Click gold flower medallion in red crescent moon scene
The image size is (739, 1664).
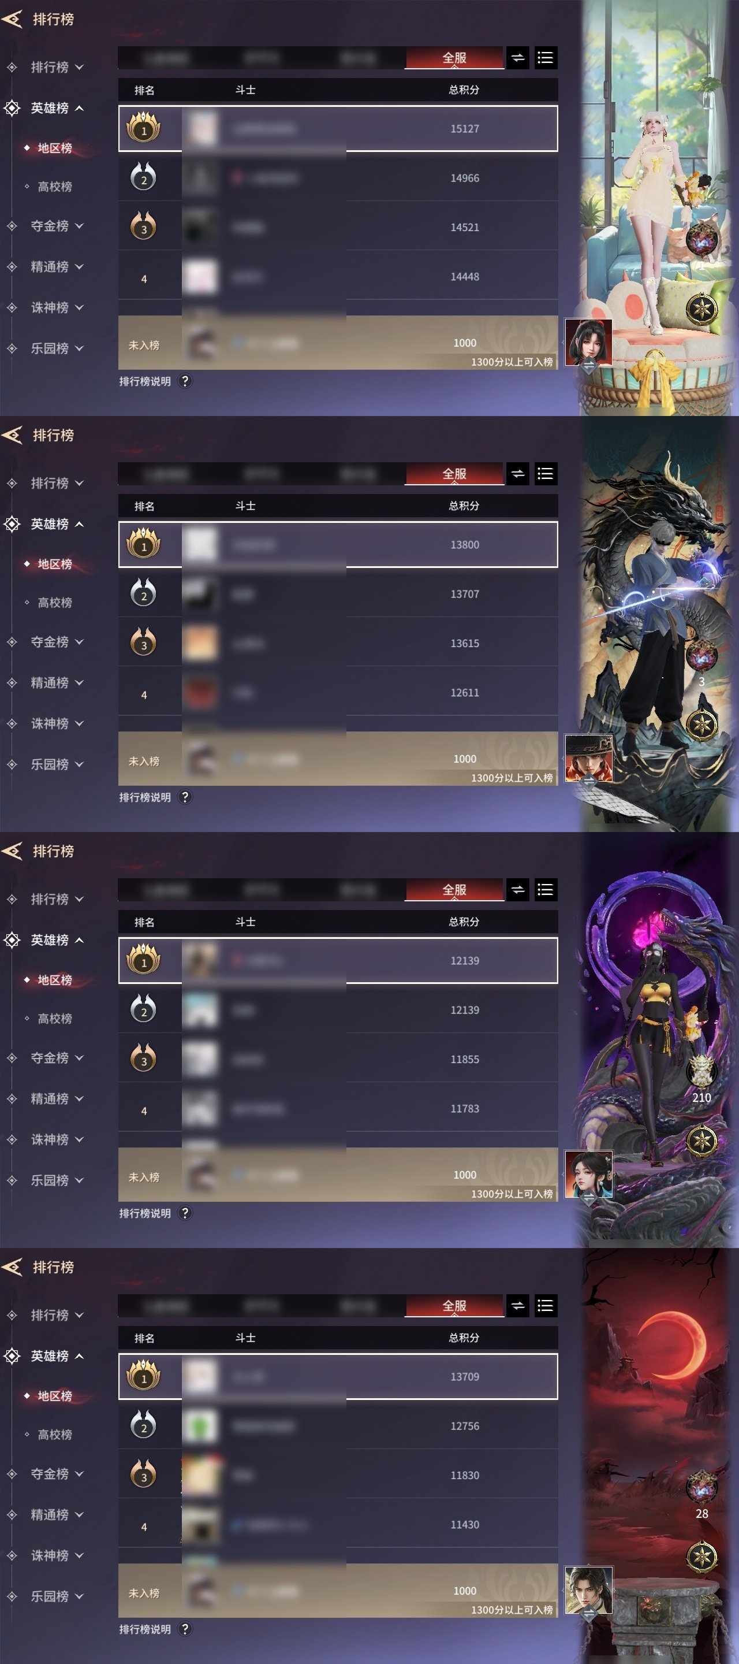click(702, 1558)
